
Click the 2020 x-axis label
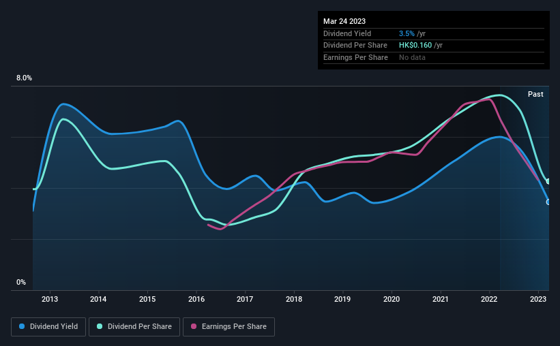pos(392,299)
